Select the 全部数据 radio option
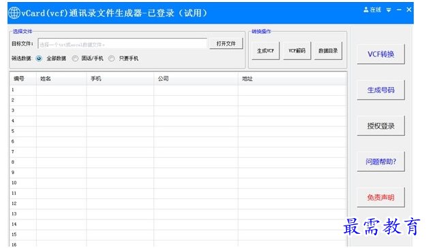Viewport: 426px width, 248px height. tap(39, 58)
